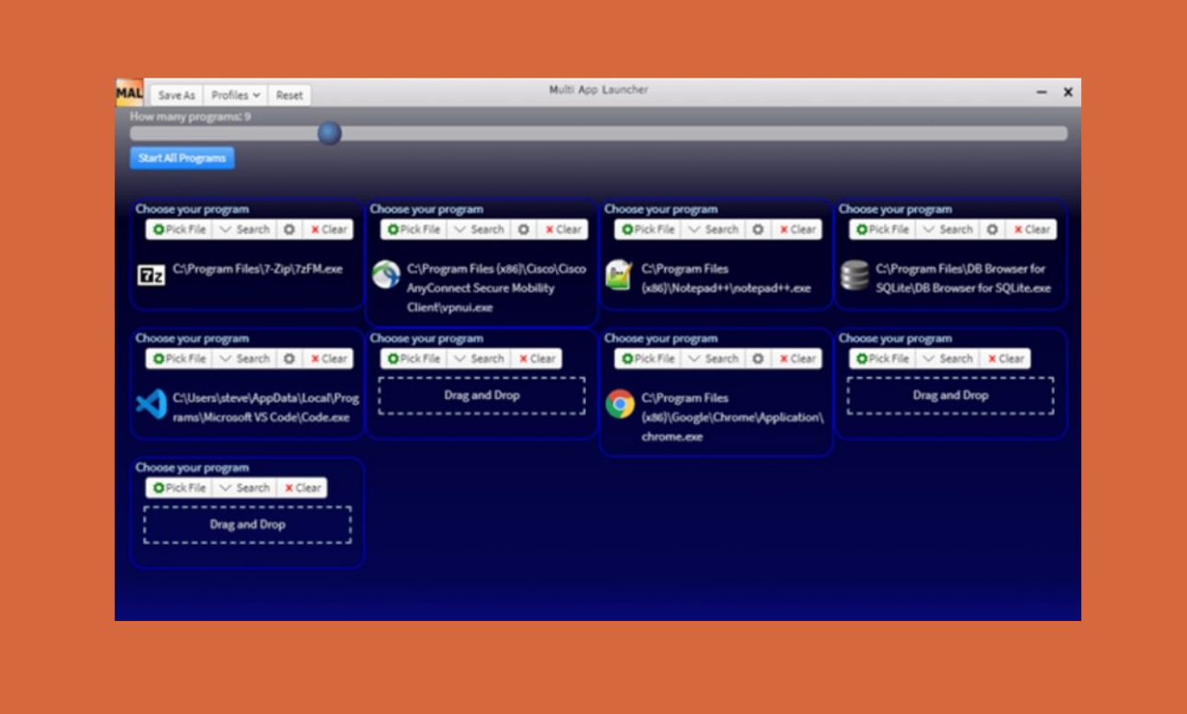Click the vpnui.exe path text
Viewport: 1187px width, 714px height.
(496, 288)
